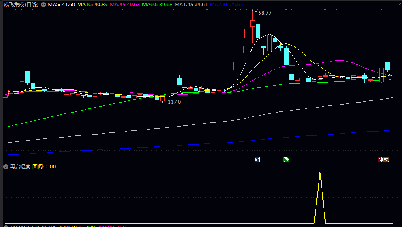Click the orange 榜 marker icon

pyautogui.click(x=386, y=159)
